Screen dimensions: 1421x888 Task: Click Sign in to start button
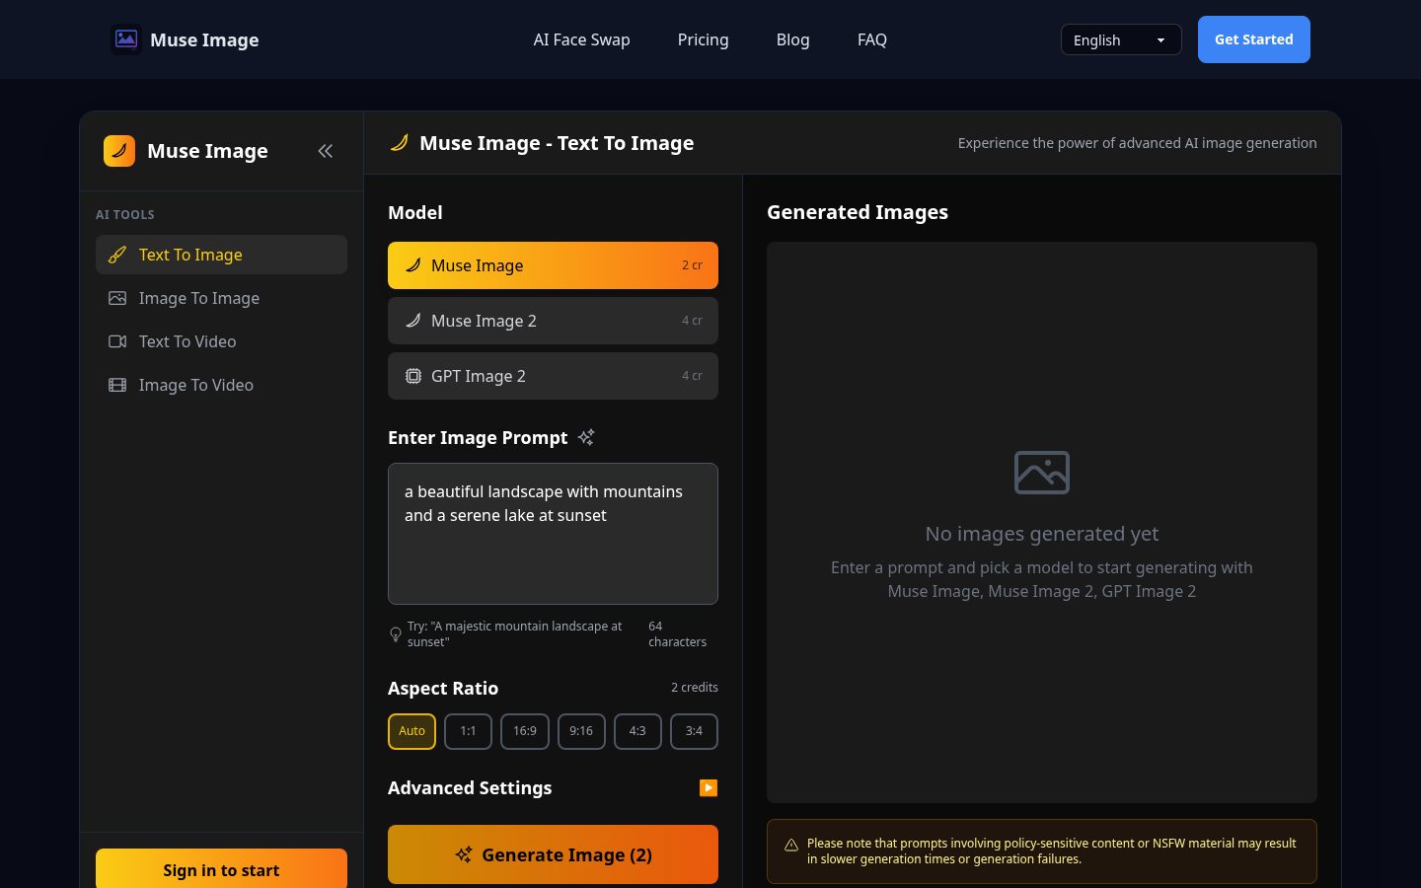221,868
